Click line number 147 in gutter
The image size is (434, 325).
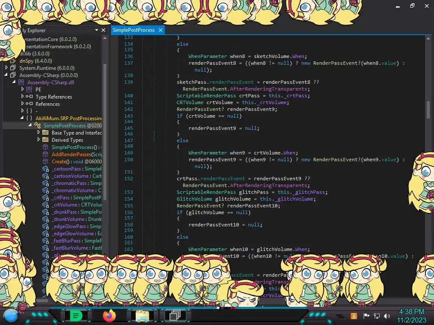128,140
